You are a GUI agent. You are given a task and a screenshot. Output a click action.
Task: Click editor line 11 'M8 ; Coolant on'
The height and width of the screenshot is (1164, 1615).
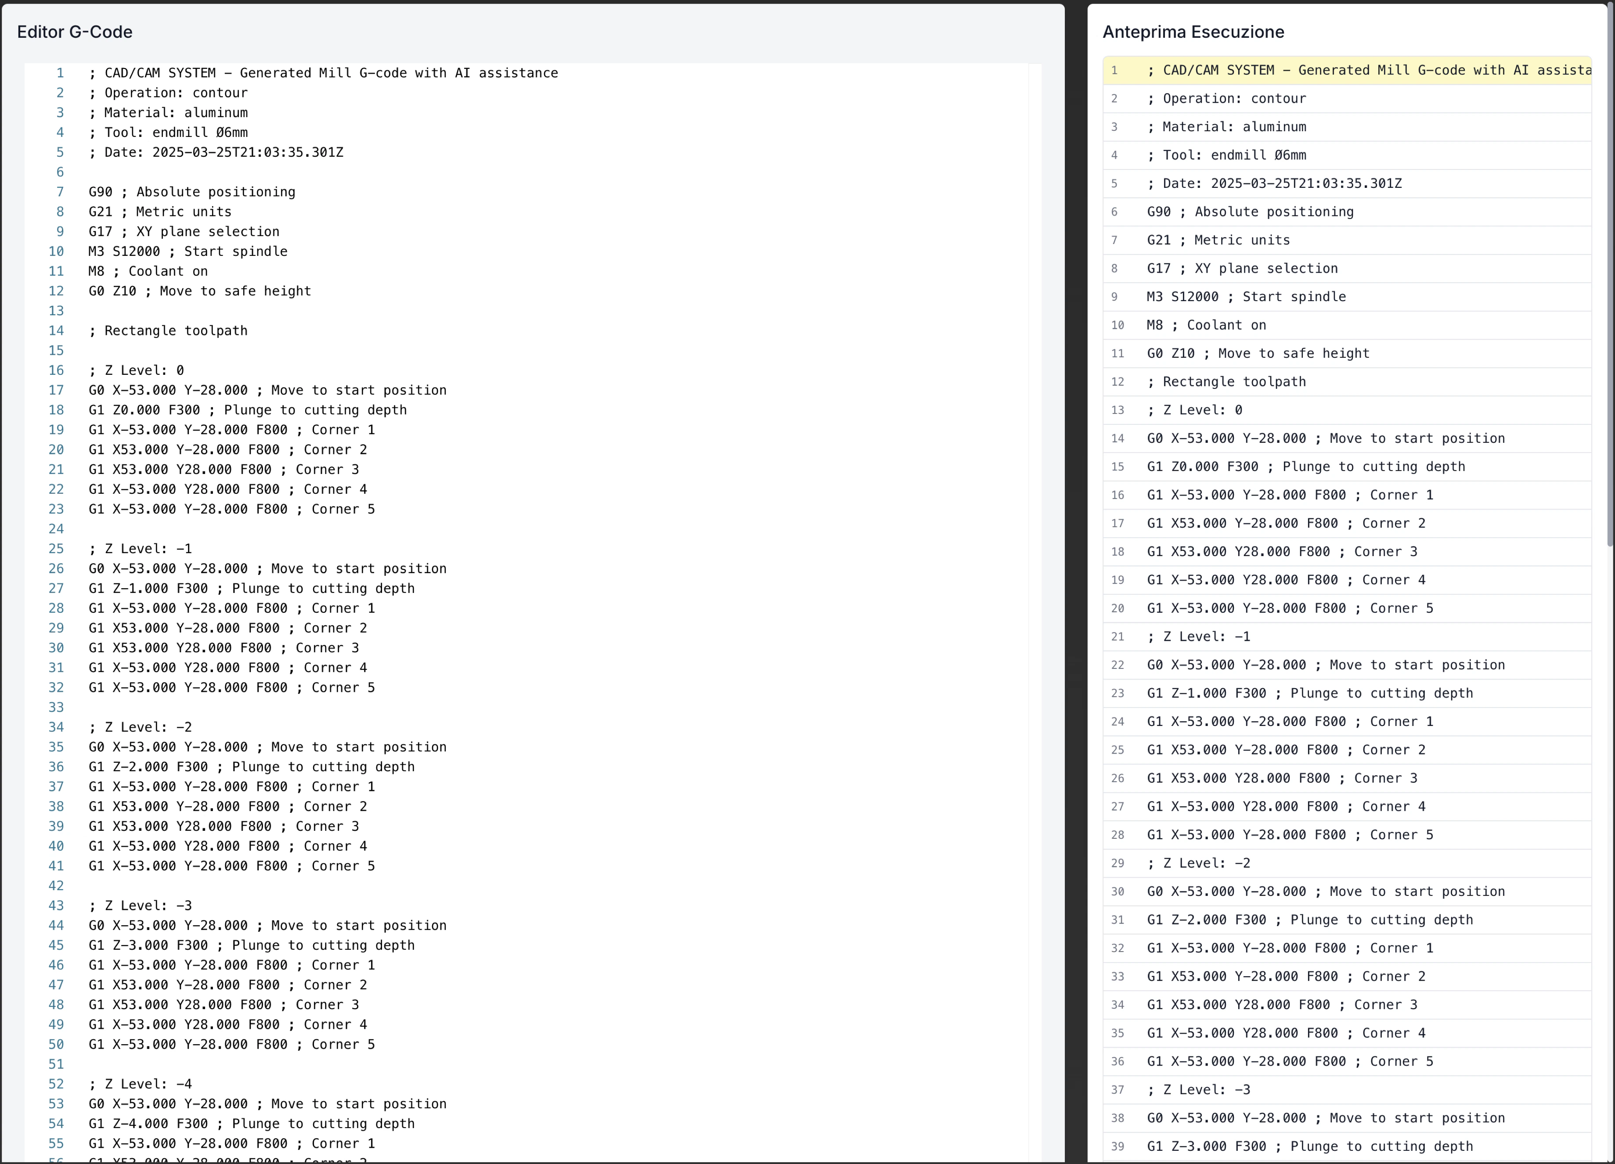[x=148, y=271]
